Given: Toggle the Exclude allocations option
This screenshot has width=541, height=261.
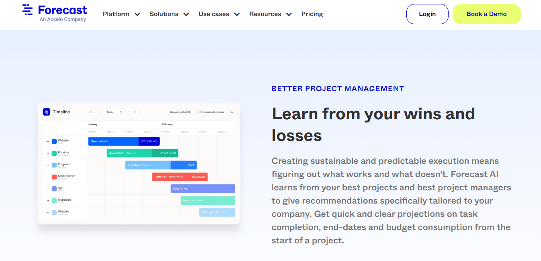Looking at the screenshot, I should [211, 112].
